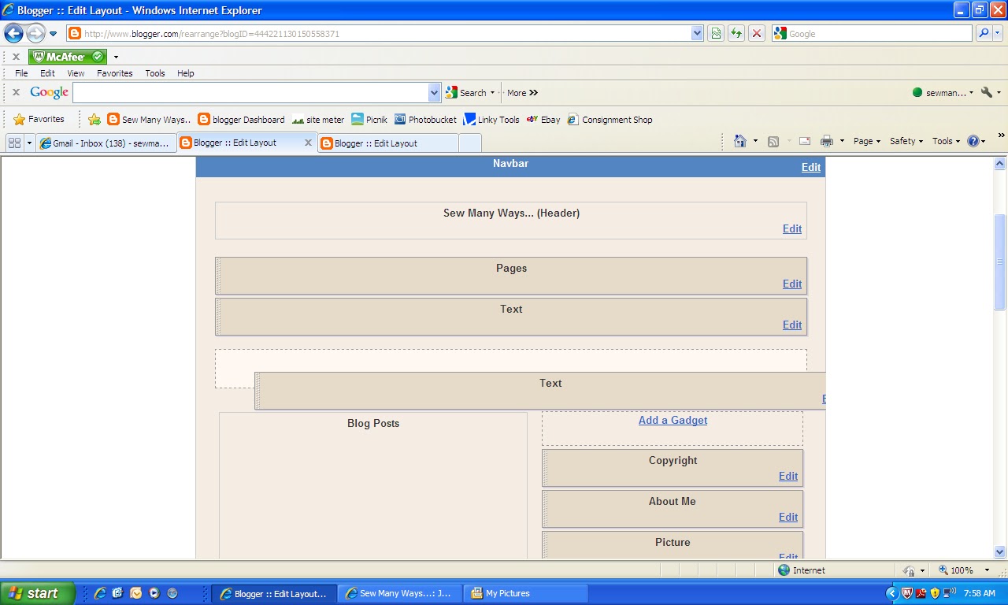Open the Page dropdown menu
Screen dimensions: 1008x605
point(865,140)
